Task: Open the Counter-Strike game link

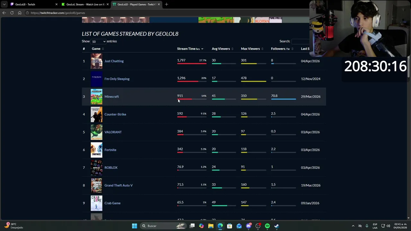Action: point(115,114)
